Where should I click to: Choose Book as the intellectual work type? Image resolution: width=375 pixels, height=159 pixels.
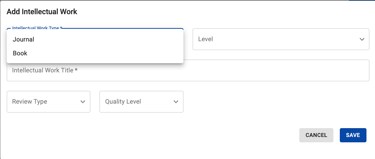20,53
